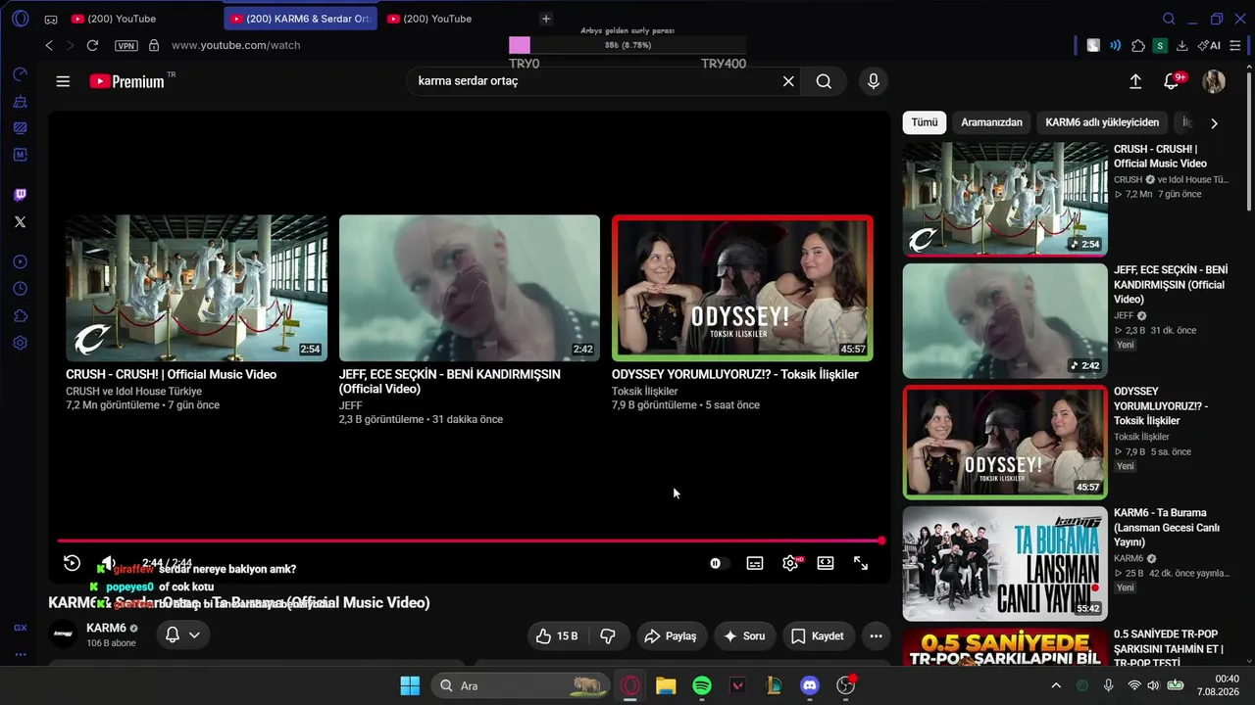Image resolution: width=1255 pixels, height=705 pixels.
Task: Like the video with 15 B likes
Action: (556, 635)
